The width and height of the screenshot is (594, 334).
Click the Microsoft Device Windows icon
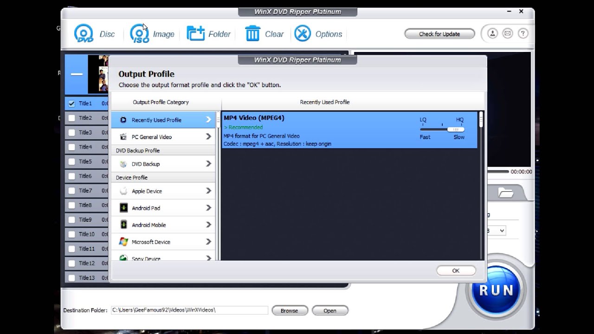pyautogui.click(x=123, y=242)
